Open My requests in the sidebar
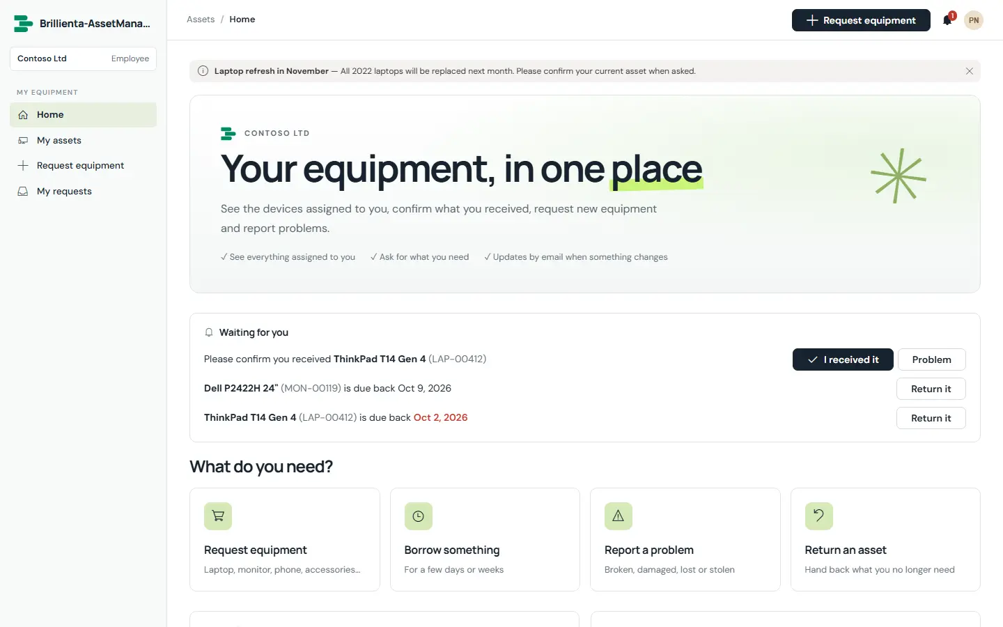 tap(83, 191)
